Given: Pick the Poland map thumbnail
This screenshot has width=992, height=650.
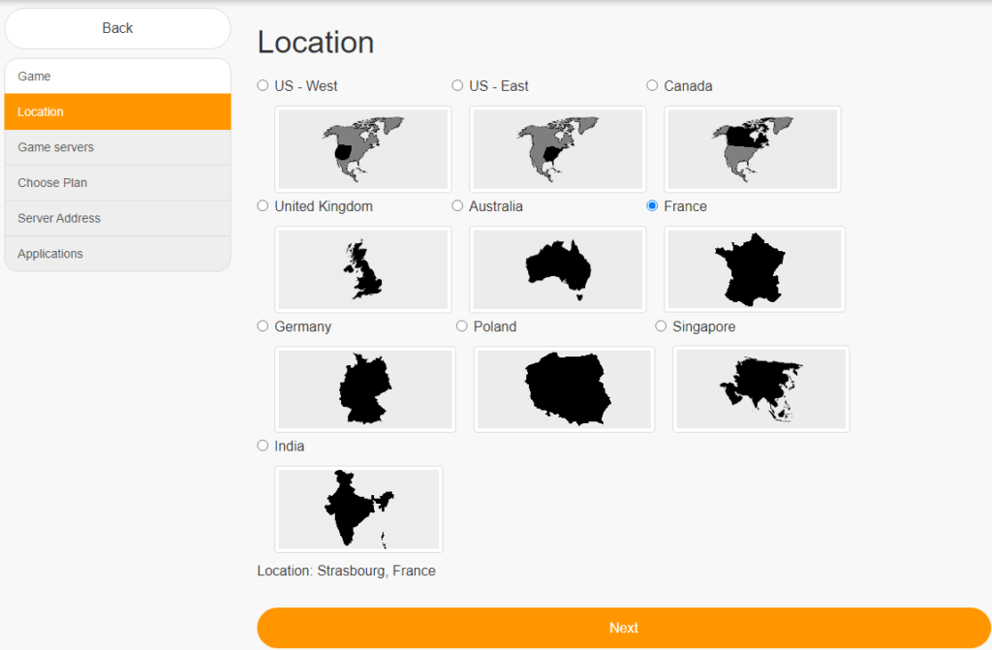Looking at the screenshot, I should point(564,389).
